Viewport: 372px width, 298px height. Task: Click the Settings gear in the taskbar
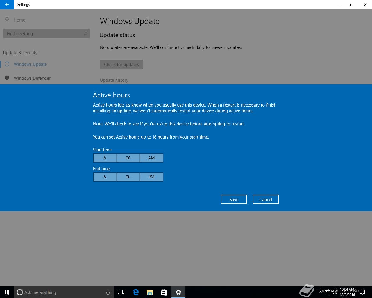[x=178, y=292]
